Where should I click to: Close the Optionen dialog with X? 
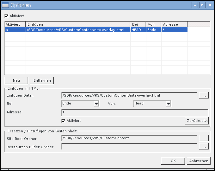[x=209, y=5]
